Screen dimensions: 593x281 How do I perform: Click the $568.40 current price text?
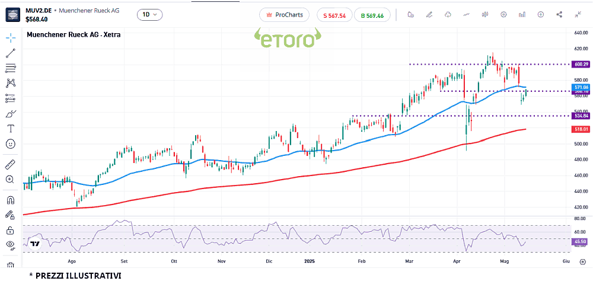click(x=36, y=18)
